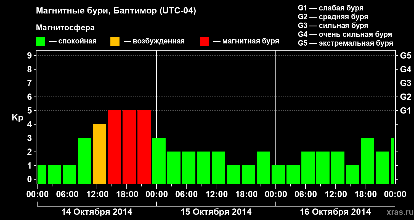This screenshot has width=414, height=220.
Task: Click the orange Kp 4 bar on 14 October
Action: coord(99,154)
